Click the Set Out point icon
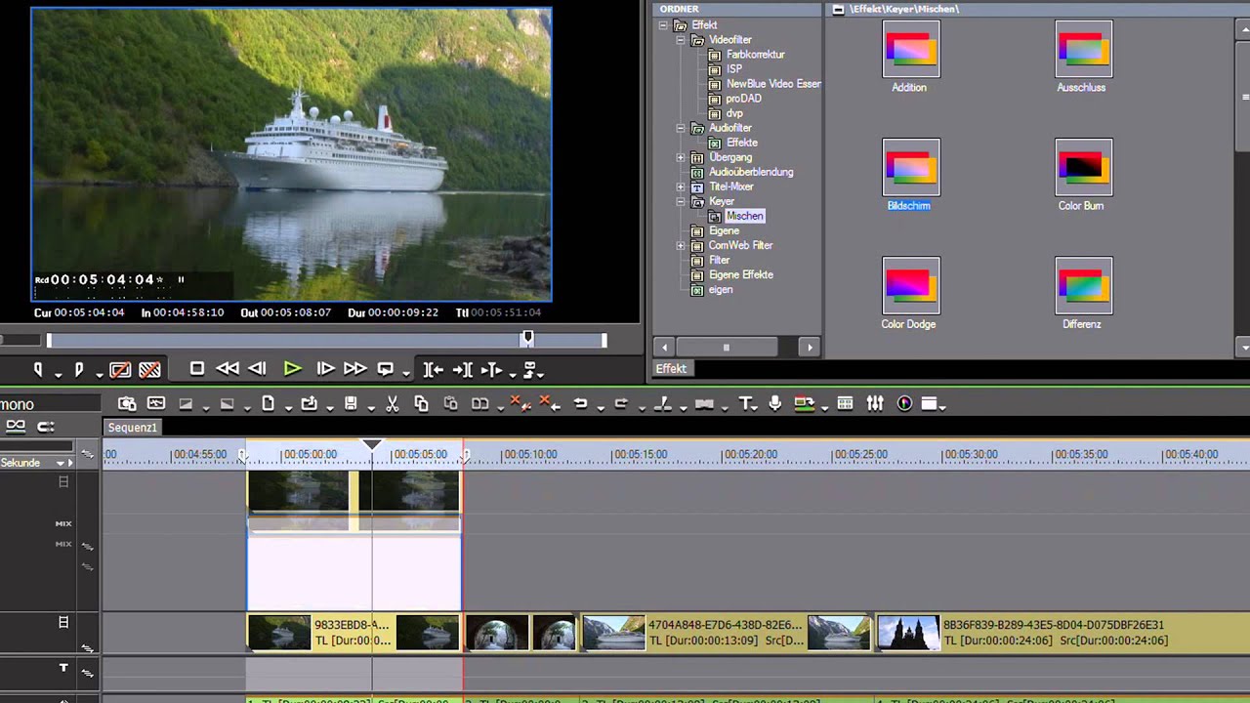This screenshot has width=1250, height=703. [78, 370]
